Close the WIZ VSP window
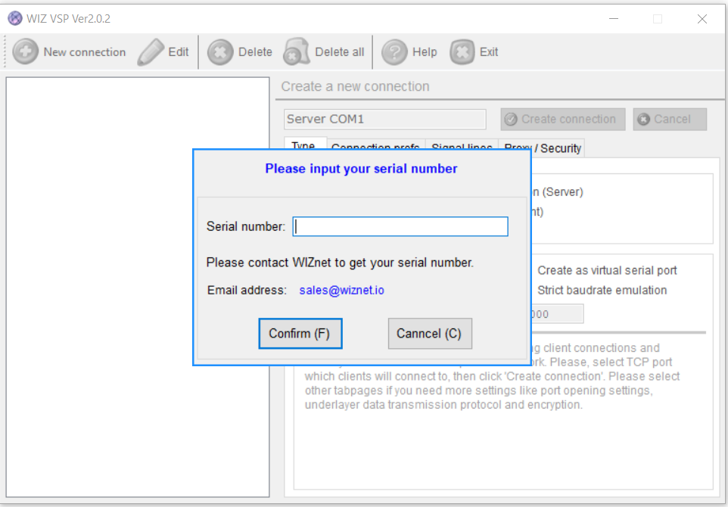 [702, 19]
